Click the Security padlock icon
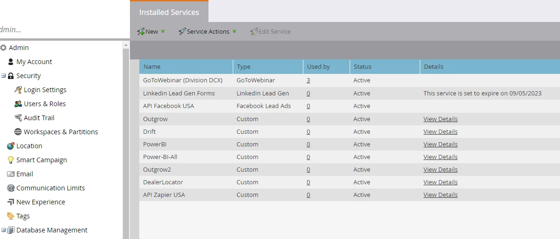The width and height of the screenshot is (560, 239). click(x=11, y=76)
